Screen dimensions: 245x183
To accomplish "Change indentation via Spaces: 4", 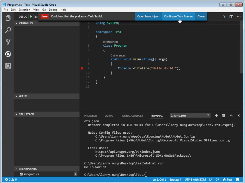I will click(175, 179).
